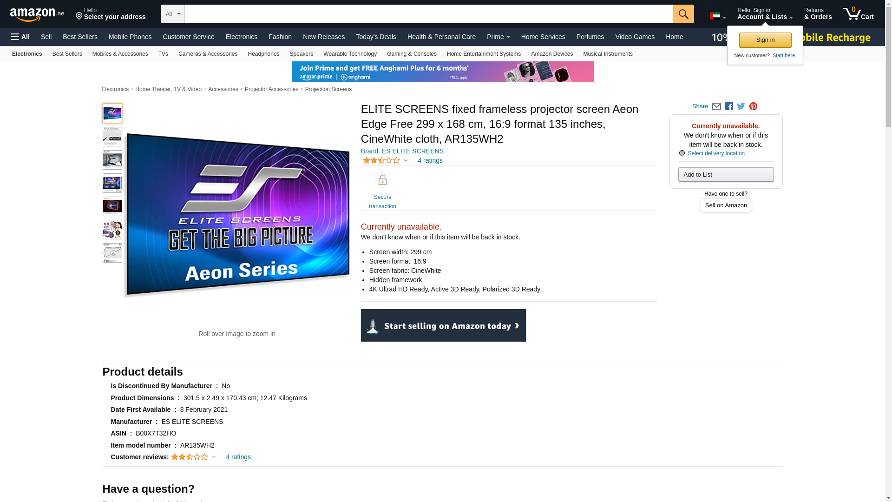The width and height of the screenshot is (892, 502).
Task: Go to Headphones subcategory tab
Action: (x=263, y=54)
